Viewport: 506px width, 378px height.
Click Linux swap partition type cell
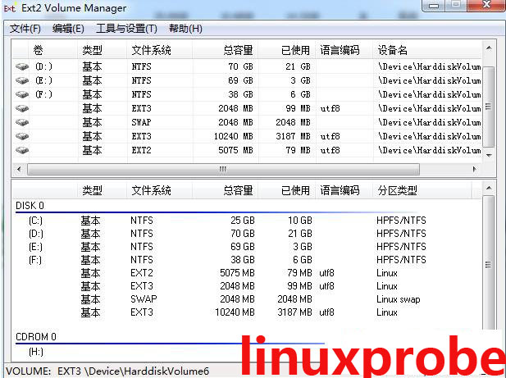coord(399,299)
